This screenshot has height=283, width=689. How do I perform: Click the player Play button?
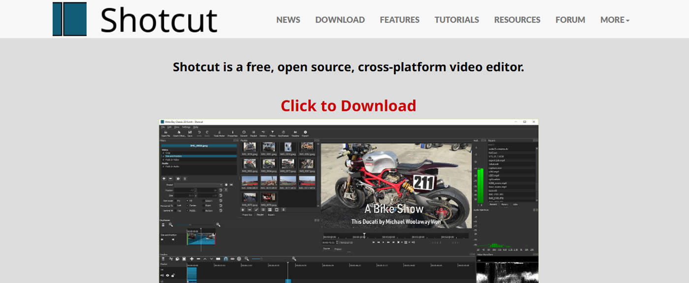pos(383,242)
